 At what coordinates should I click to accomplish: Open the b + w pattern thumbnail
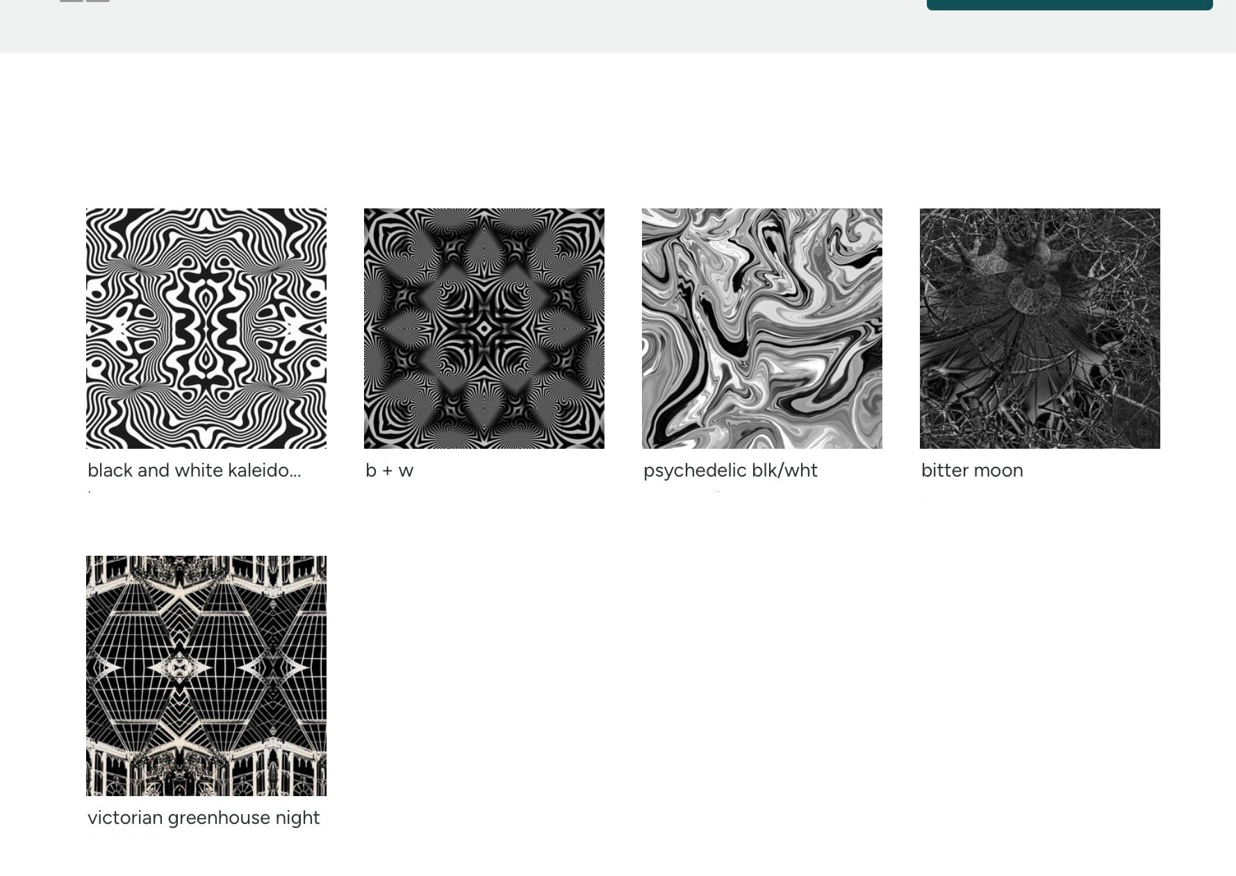484,329
